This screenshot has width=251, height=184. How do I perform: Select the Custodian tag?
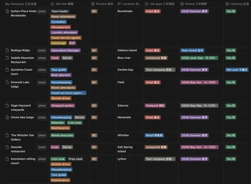58,22
